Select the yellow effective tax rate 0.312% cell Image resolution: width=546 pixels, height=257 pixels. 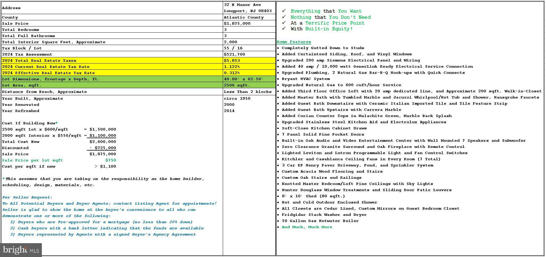click(x=249, y=73)
